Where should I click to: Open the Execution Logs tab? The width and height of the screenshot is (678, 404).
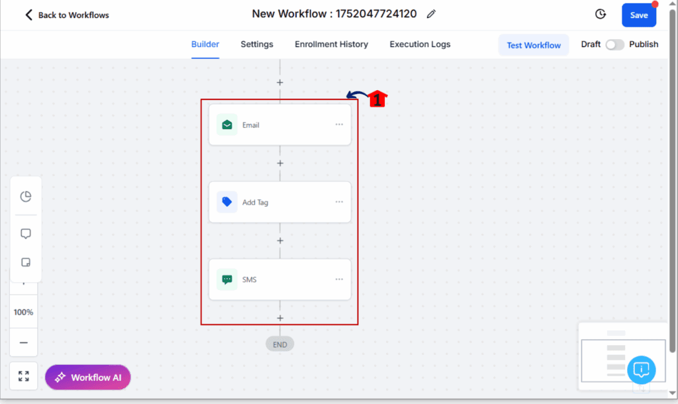[x=420, y=44]
